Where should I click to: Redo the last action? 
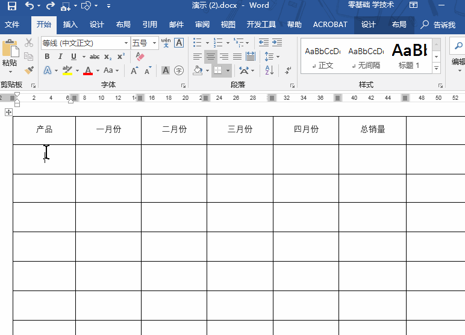51,5
